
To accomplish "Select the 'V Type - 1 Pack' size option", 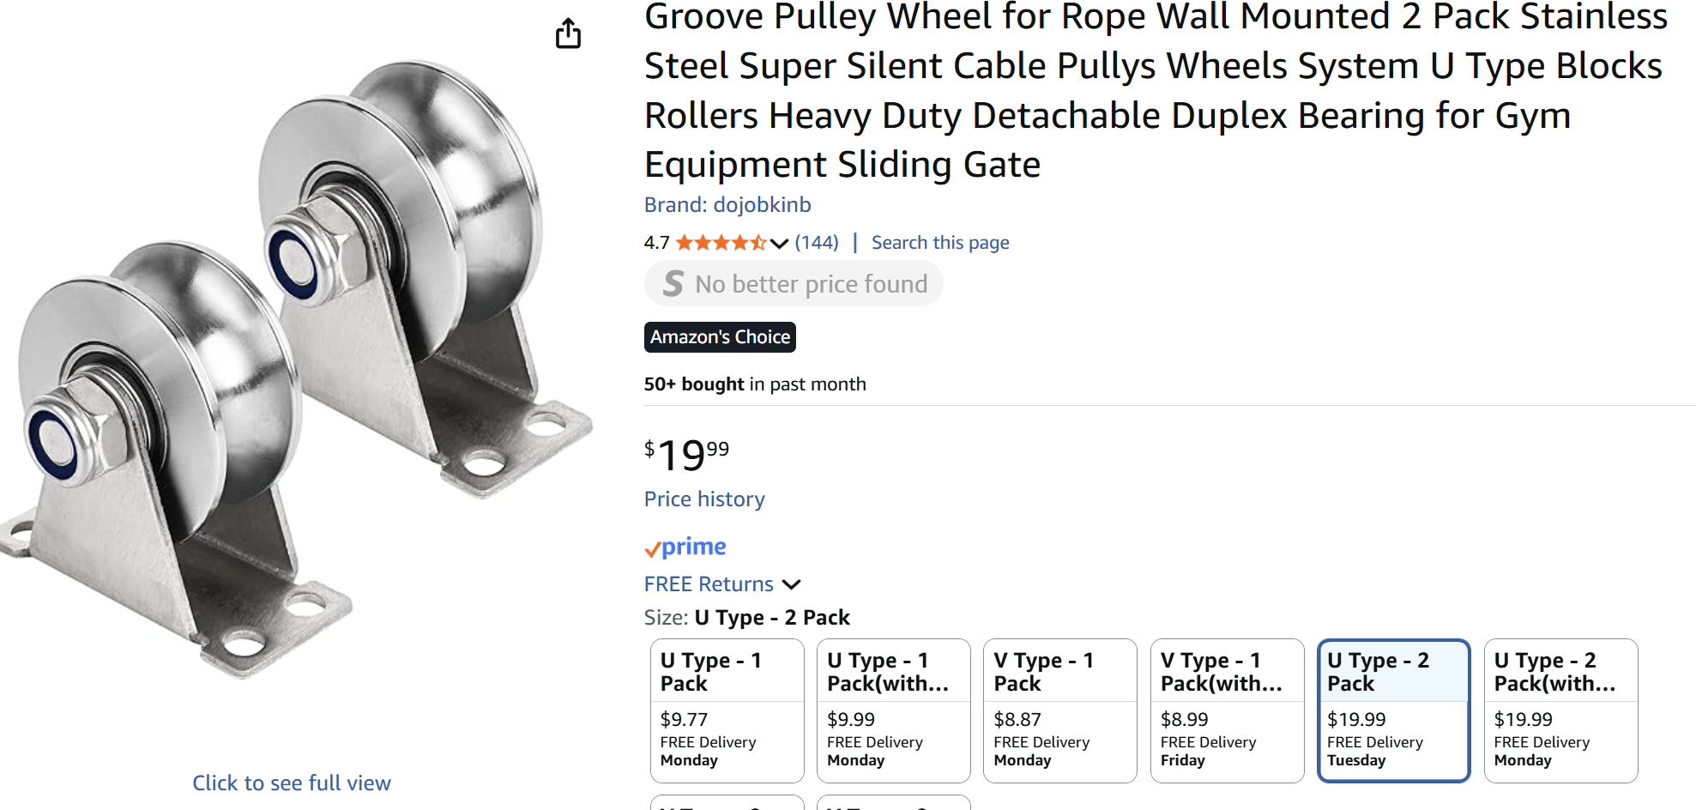I will click(1059, 710).
